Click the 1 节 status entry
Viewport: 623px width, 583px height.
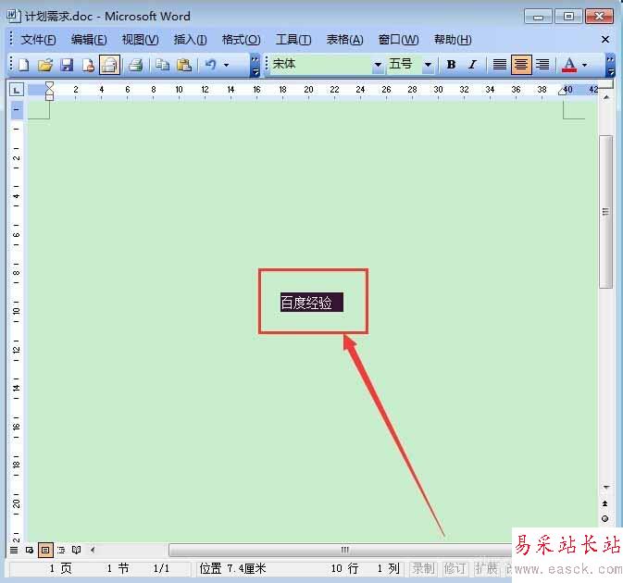(x=118, y=569)
